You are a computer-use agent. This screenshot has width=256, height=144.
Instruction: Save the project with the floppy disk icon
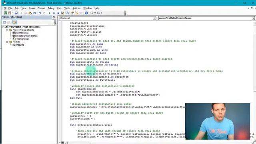pos(16,13)
